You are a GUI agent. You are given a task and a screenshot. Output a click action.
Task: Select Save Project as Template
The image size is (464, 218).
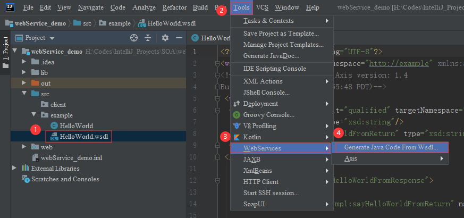point(282,34)
